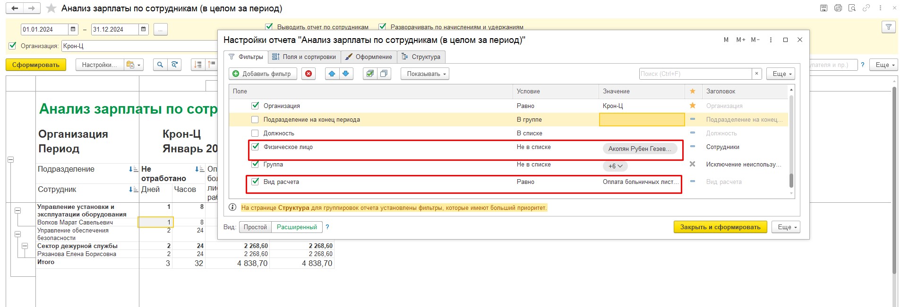Viewport: 901px width, 307px height.
Task: Click cross icon in Группа row
Action: click(x=693, y=164)
